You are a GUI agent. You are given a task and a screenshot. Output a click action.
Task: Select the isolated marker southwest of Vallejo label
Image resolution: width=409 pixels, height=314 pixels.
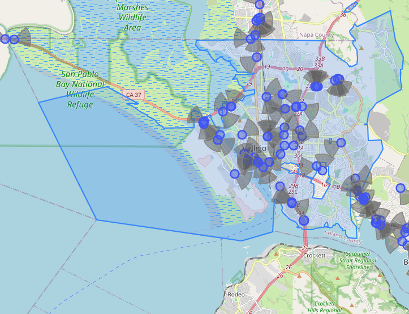[x=235, y=173]
